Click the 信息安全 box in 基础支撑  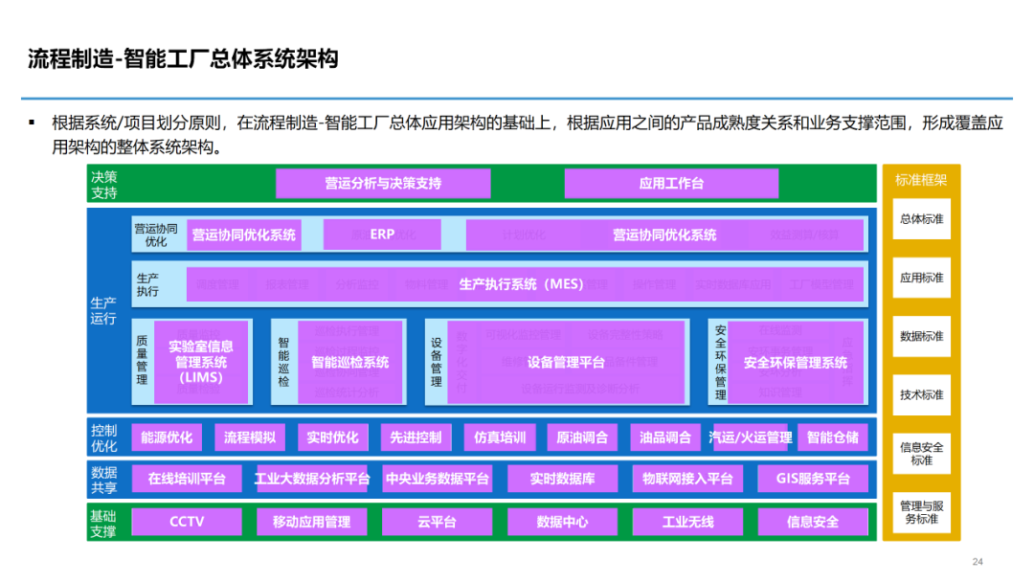[x=813, y=522]
